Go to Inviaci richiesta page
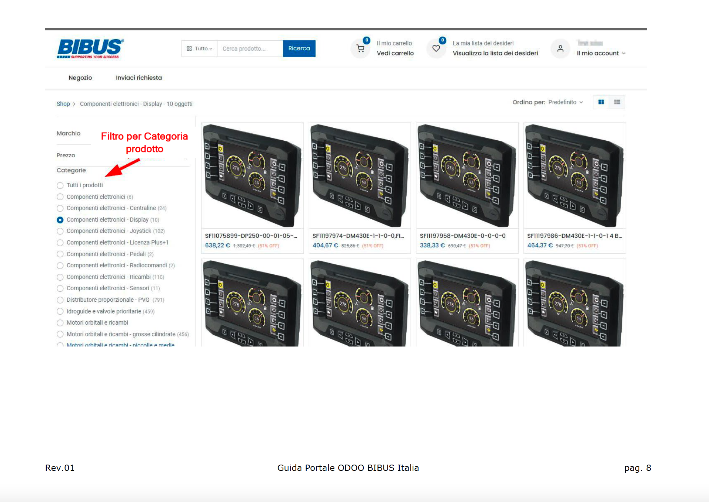The image size is (709, 502). point(139,78)
